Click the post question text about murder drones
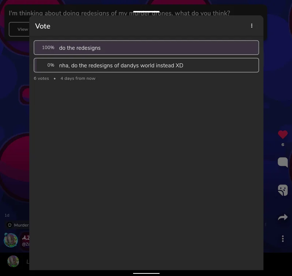292x276 pixels. coord(119,13)
